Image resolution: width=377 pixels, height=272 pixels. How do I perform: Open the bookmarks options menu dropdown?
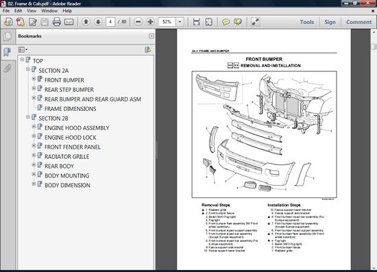pos(23,50)
